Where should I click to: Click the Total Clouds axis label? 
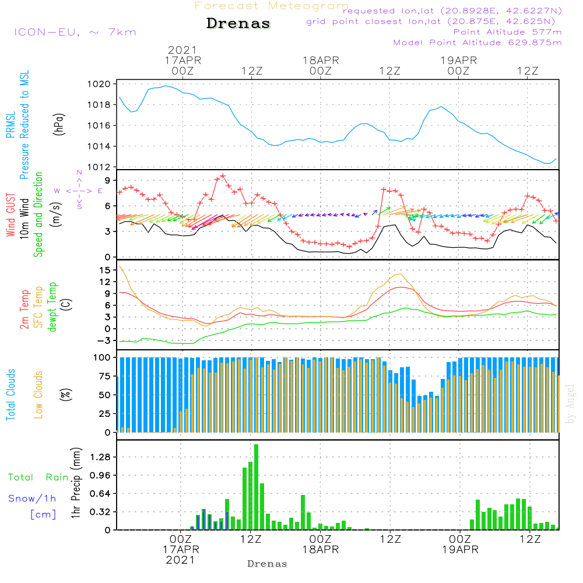point(10,395)
